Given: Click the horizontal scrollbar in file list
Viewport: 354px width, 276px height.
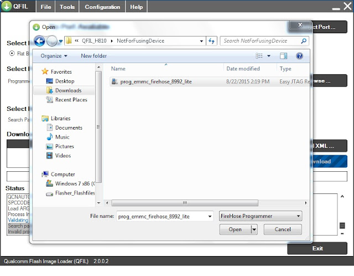Looking at the screenshot, I should [x=185, y=203].
